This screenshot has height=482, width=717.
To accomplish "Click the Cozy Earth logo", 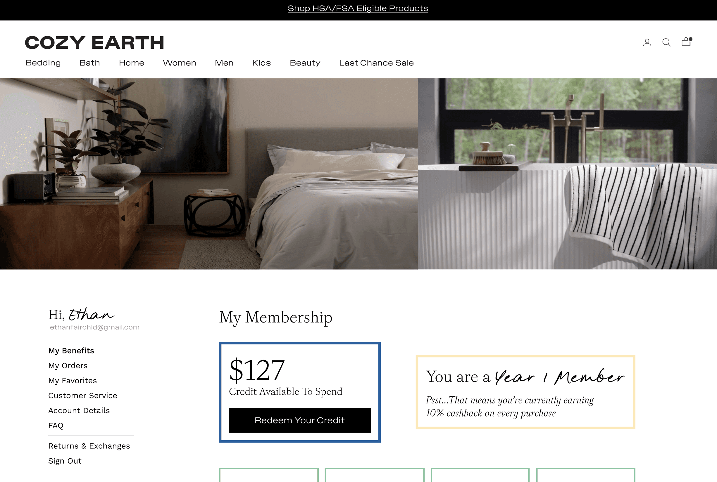I will click(94, 42).
